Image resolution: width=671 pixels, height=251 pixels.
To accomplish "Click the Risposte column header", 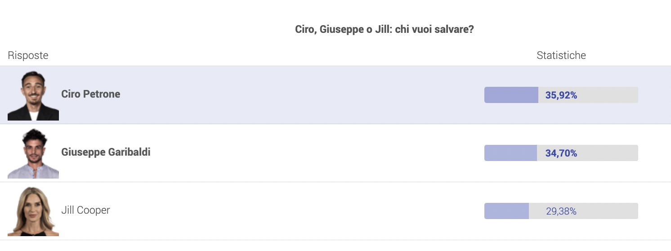I will pyautogui.click(x=28, y=55).
